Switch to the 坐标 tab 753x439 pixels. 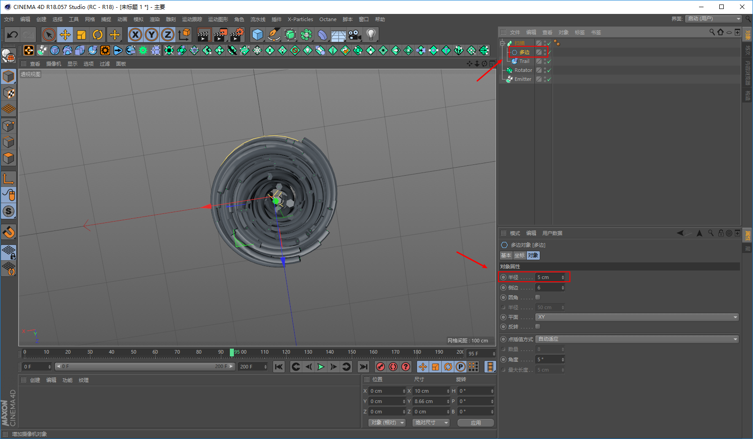[520, 255]
